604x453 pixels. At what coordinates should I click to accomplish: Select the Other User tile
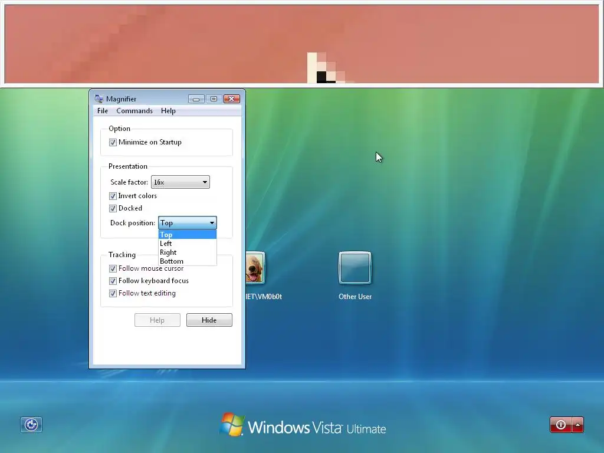tap(354, 268)
